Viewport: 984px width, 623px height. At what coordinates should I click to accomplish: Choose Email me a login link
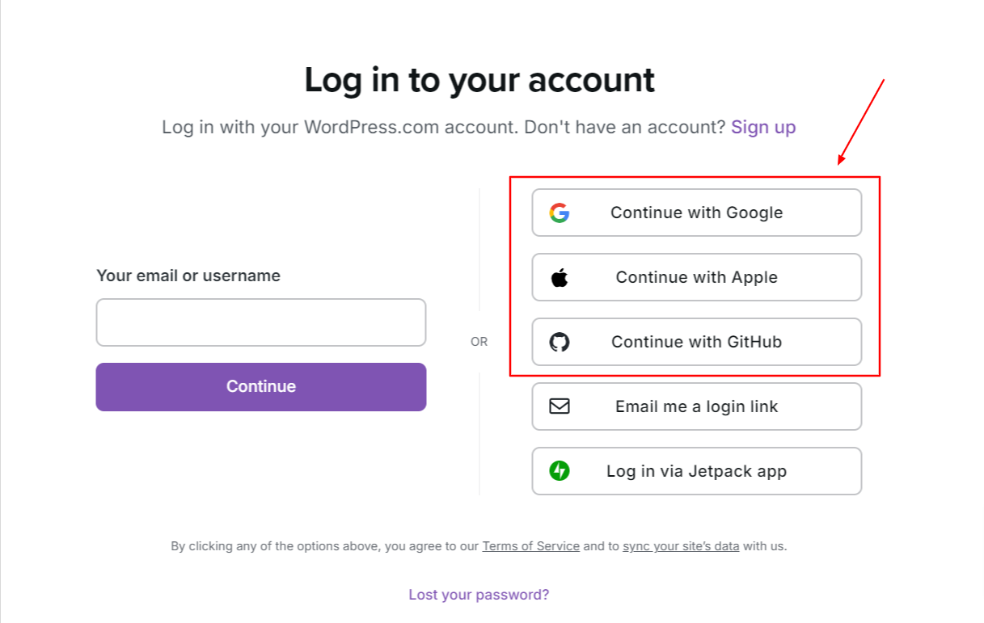click(696, 406)
